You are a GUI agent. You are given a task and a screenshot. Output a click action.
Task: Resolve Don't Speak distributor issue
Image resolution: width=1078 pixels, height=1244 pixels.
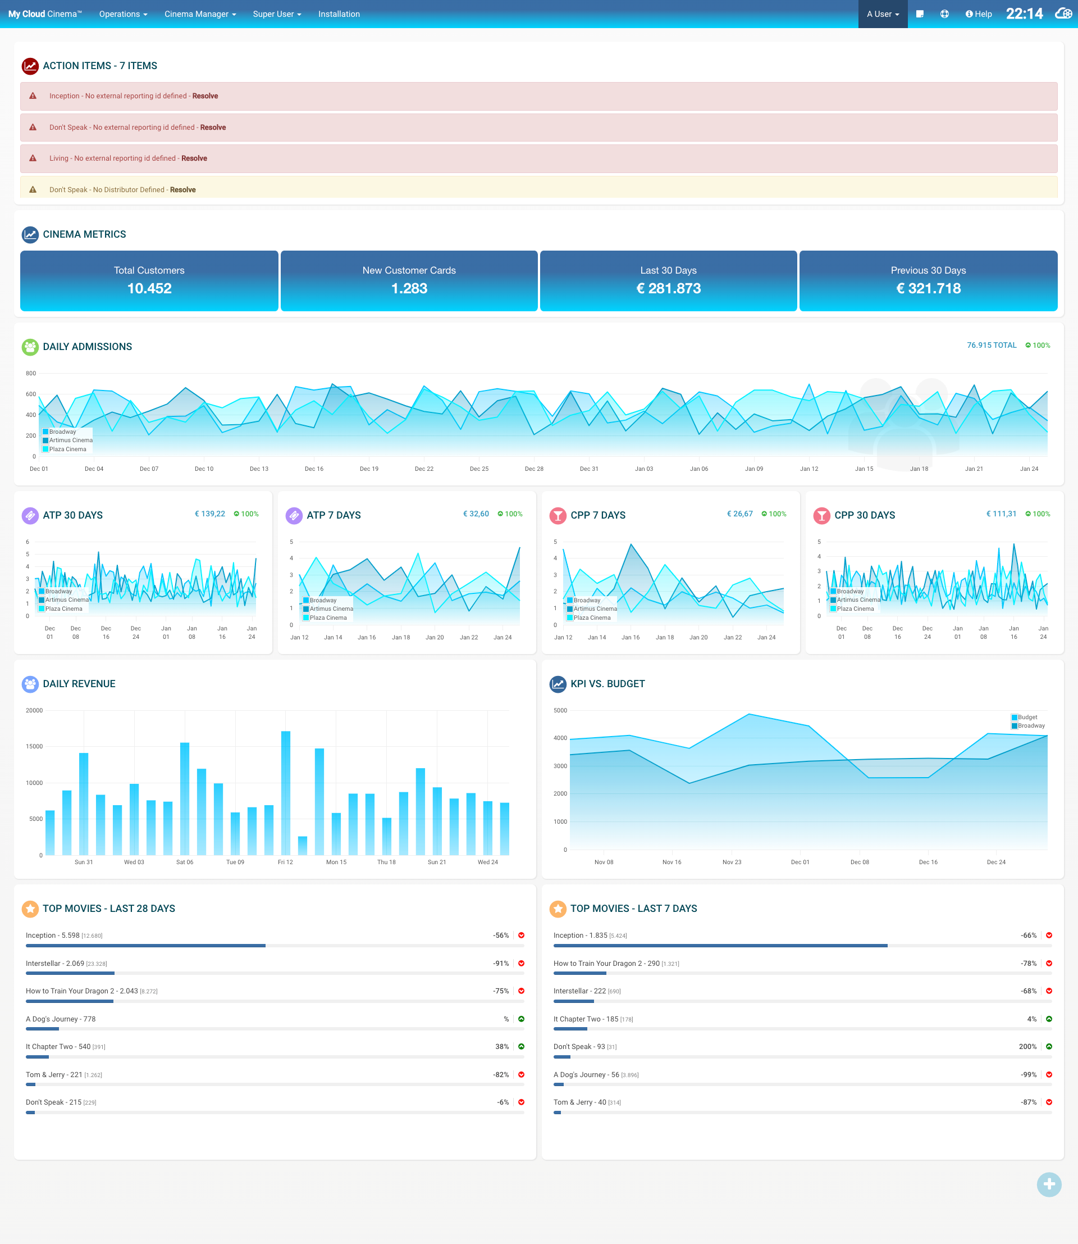183,190
